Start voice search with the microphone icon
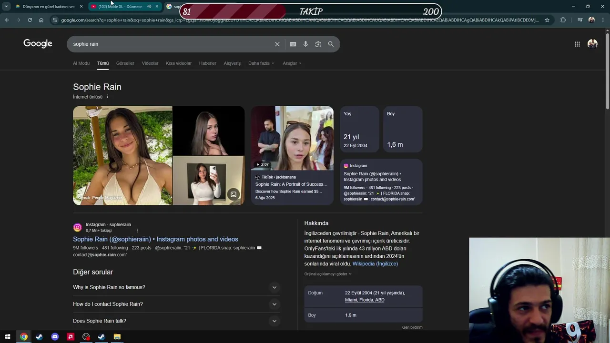The image size is (610, 343). point(305,44)
